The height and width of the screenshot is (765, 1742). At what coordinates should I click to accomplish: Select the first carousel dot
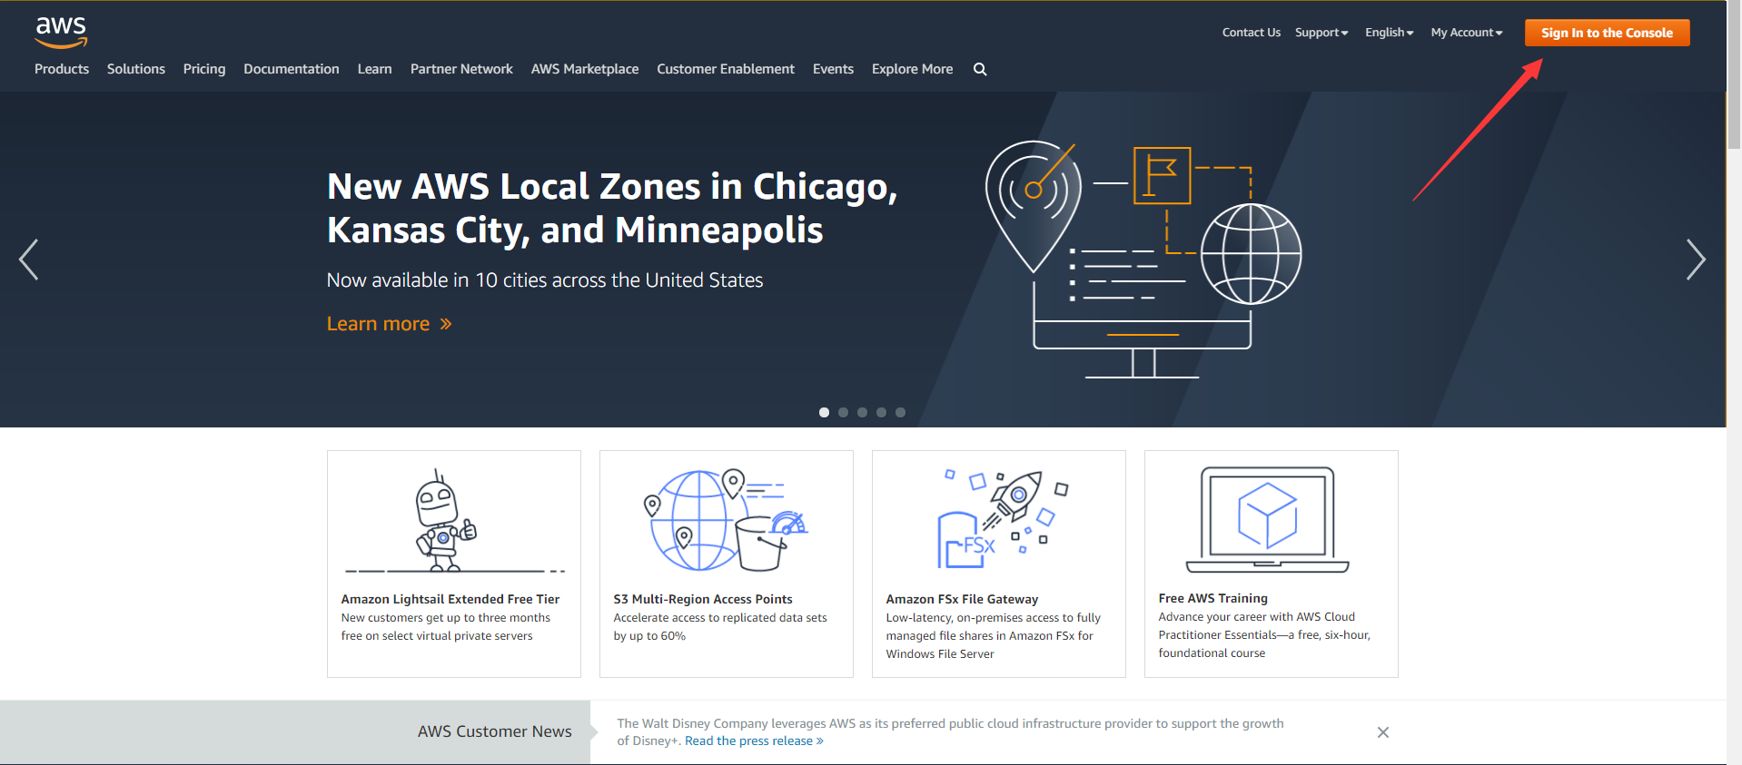[x=824, y=412]
